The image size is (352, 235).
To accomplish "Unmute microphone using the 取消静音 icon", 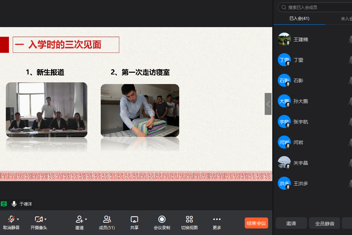I will (11, 219).
